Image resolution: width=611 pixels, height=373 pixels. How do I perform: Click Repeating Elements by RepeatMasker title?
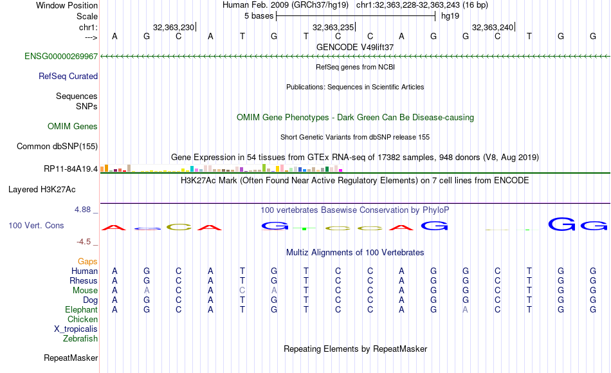pos(355,349)
